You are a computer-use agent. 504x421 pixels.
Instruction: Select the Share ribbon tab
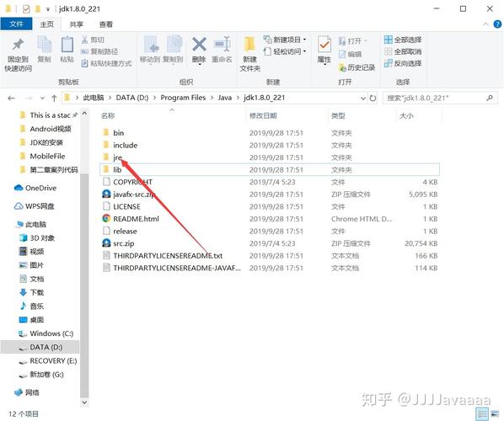pos(77,24)
